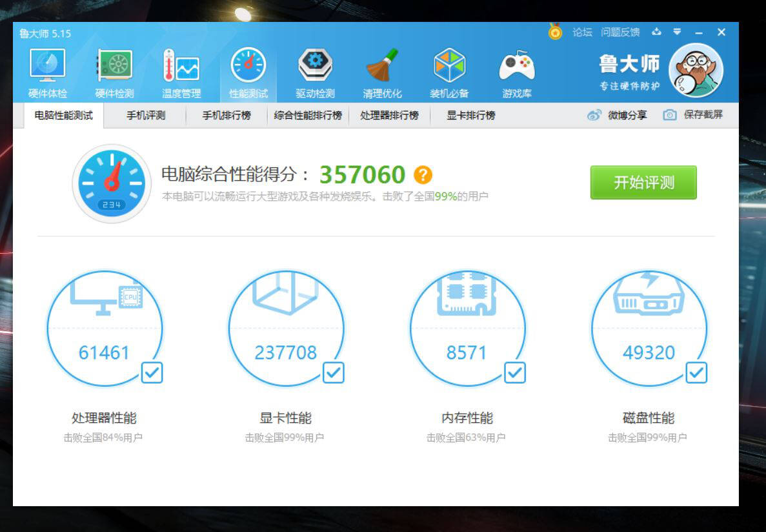This screenshot has width=766, height=532.
Task: Switch to 综合性能排行榜 tab
Action: 308,116
